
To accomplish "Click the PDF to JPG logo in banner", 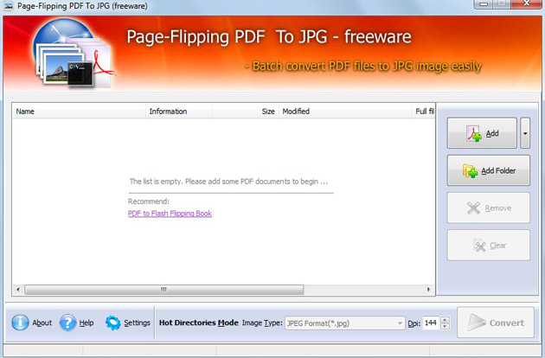I will click(x=74, y=53).
